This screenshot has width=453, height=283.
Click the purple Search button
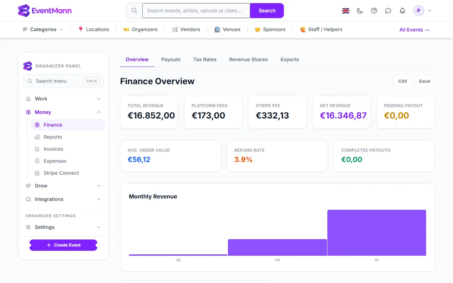pos(267,11)
